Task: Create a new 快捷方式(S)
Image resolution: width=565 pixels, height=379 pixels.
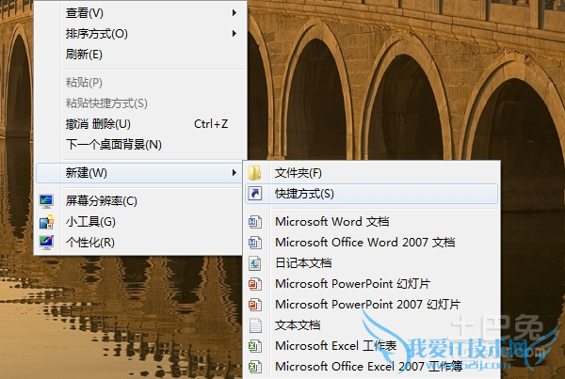Action: coord(372,194)
